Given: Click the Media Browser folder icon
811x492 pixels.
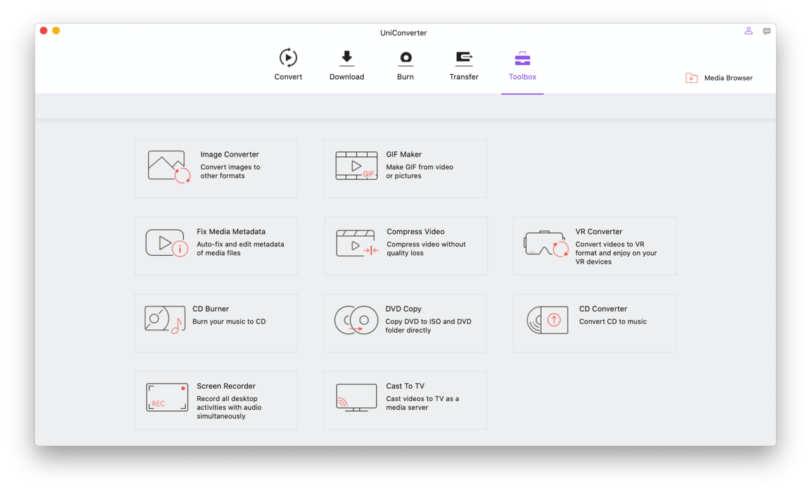Looking at the screenshot, I should pyautogui.click(x=691, y=78).
